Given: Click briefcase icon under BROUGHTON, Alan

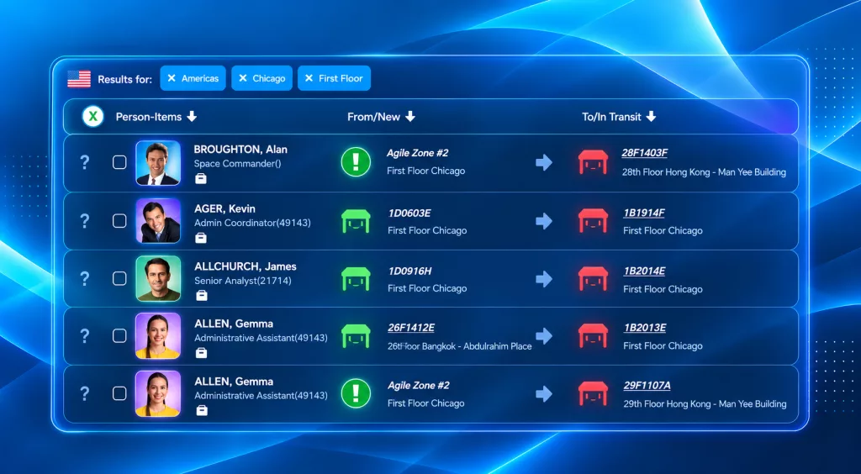Looking at the screenshot, I should (x=200, y=179).
